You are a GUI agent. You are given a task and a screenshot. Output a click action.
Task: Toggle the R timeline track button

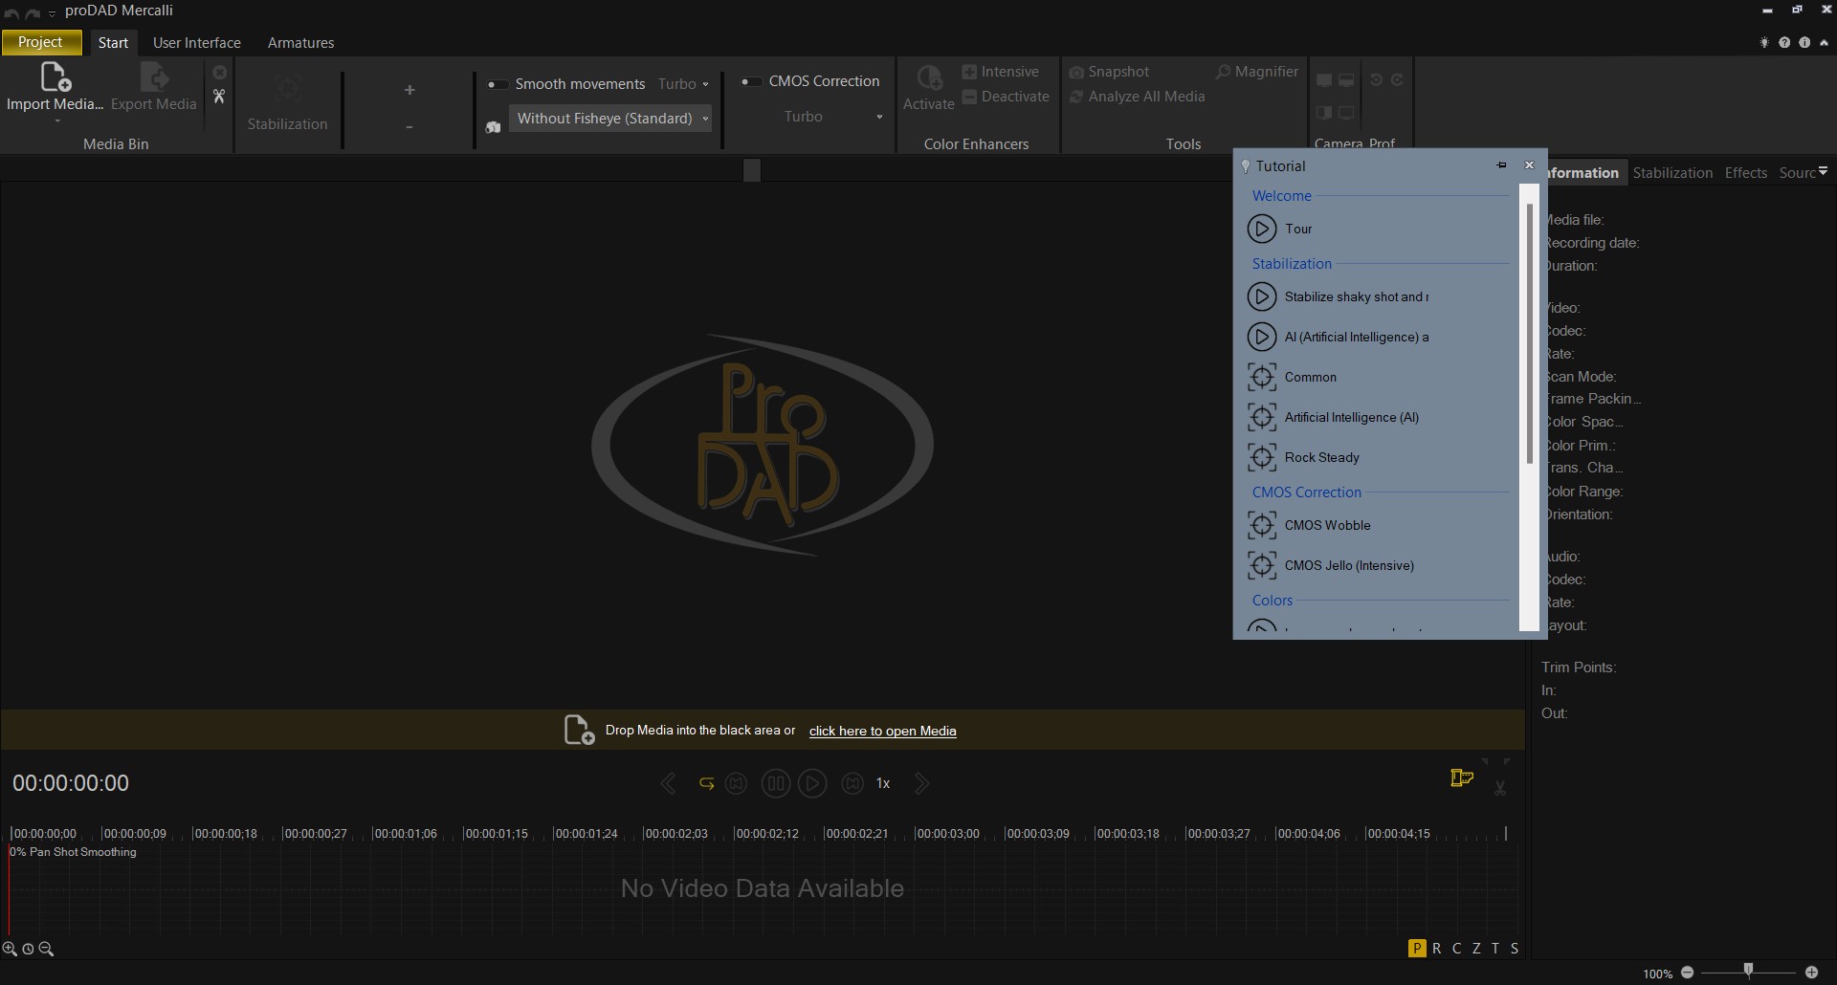pos(1436,949)
